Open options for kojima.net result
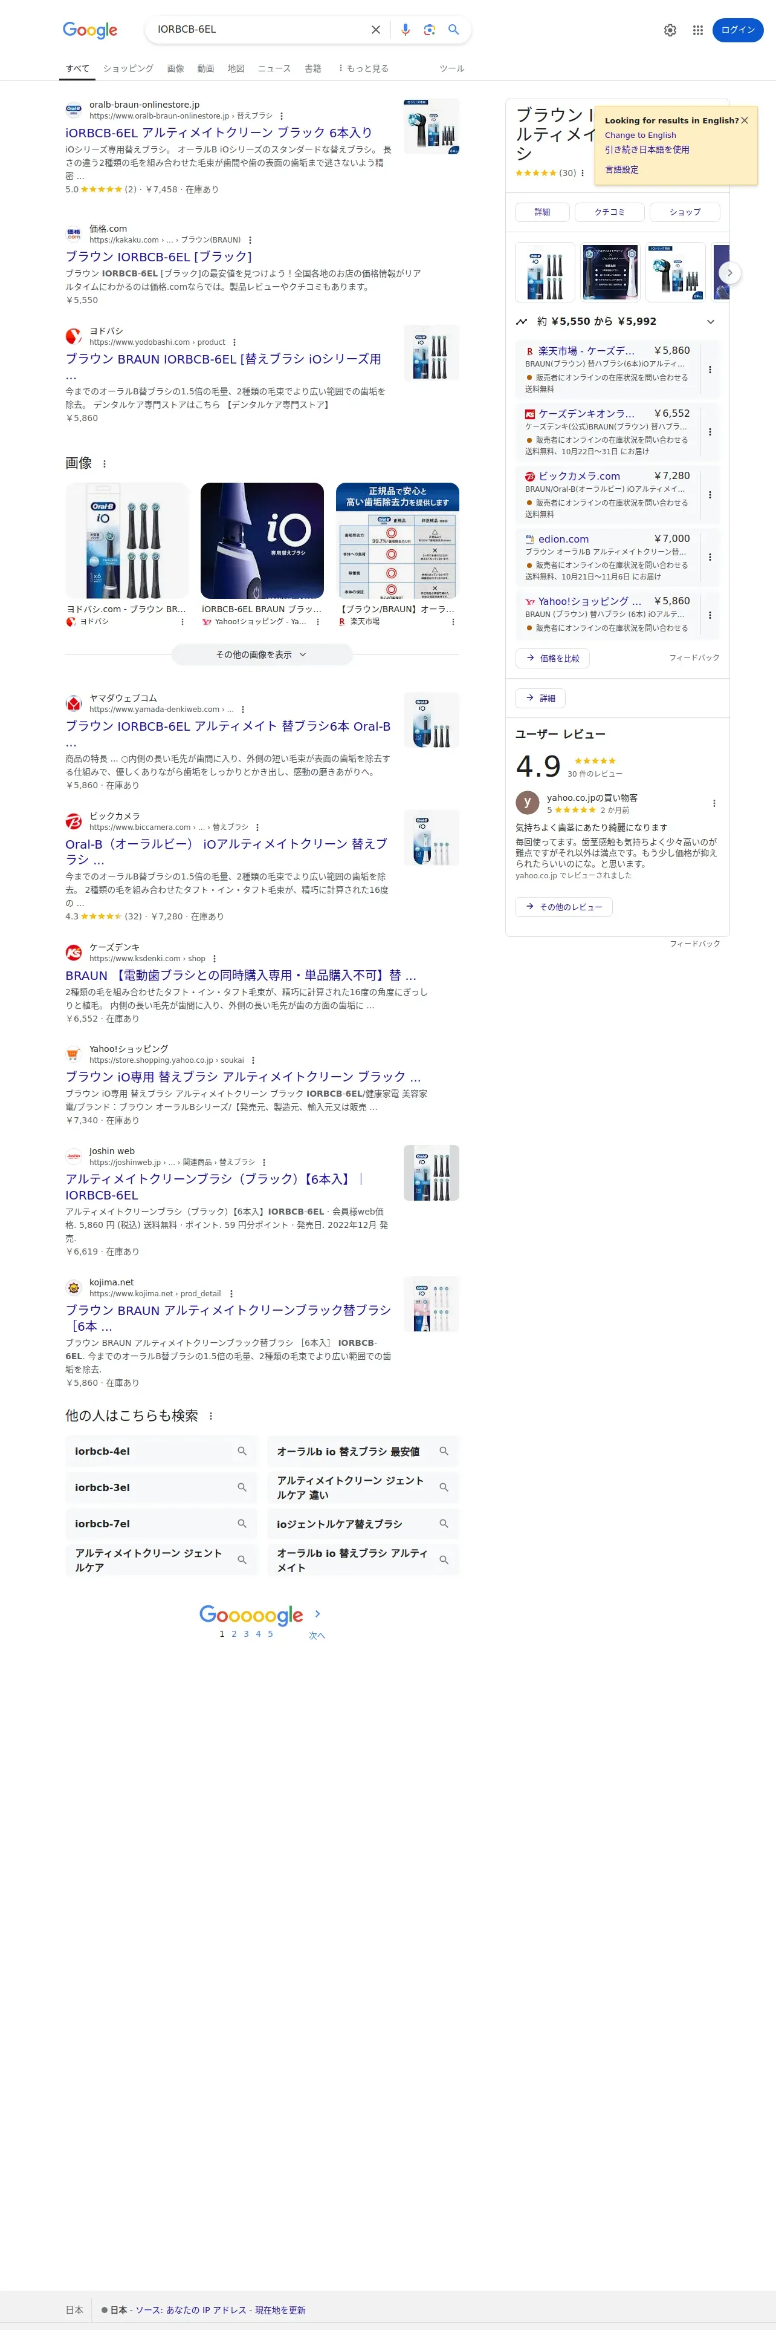Screen dimensions: 776x2330 pyautogui.click(x=231, y=1294)
